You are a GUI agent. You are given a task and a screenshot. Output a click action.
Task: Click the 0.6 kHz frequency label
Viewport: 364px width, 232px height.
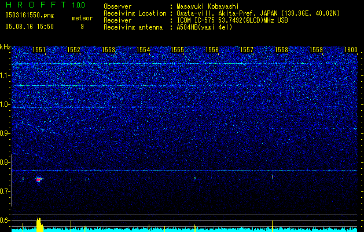(5, 220)
